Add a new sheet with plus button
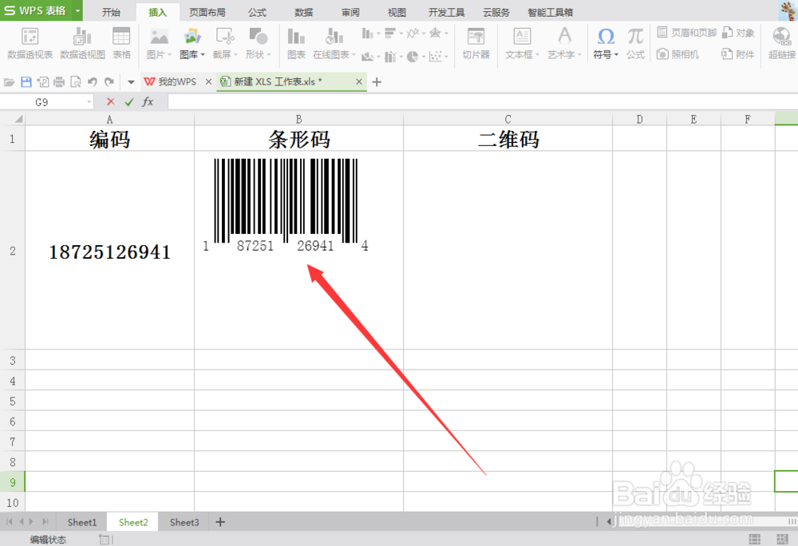This screenshot has width=798, height=546. point(220,522)
